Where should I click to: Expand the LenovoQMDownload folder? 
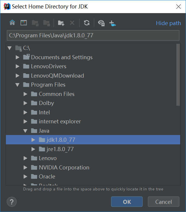point(18,76)
